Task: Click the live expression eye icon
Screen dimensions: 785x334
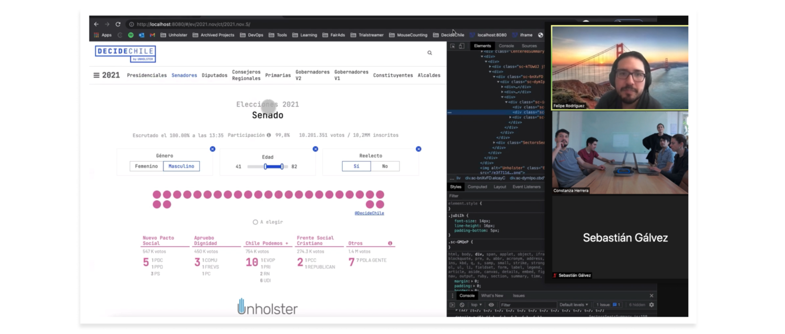Action: tap(491, 305)
